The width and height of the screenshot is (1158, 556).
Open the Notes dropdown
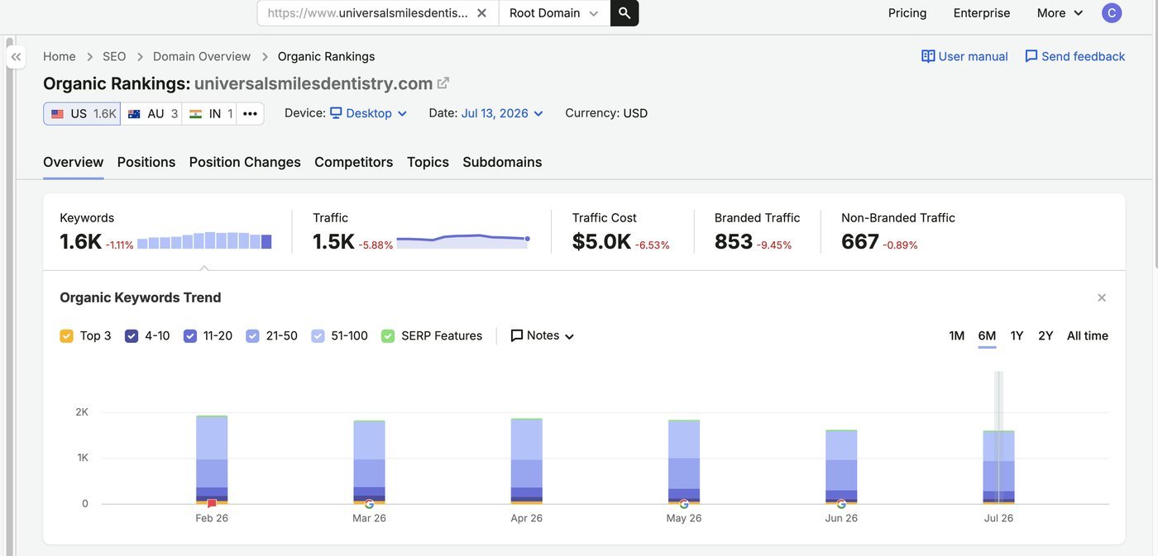point(543,335)
